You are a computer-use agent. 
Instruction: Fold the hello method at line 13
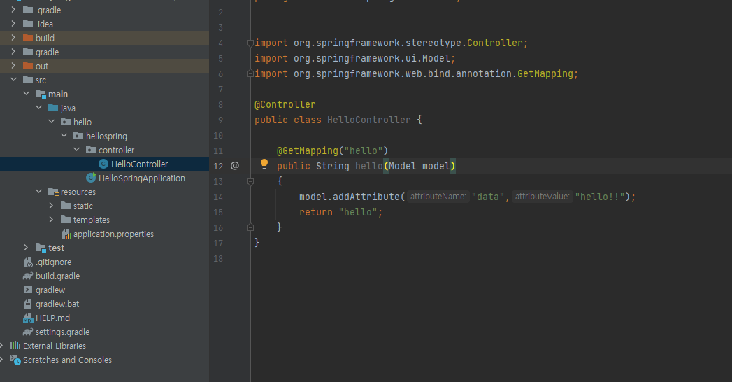tap(250, 182)
